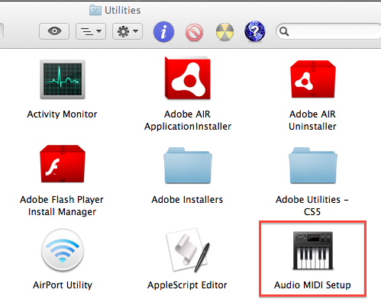The image size is (381, 299).
Task: Click "Adobe AIR ApplicationInstaller" label
Action: click(188, 121)
